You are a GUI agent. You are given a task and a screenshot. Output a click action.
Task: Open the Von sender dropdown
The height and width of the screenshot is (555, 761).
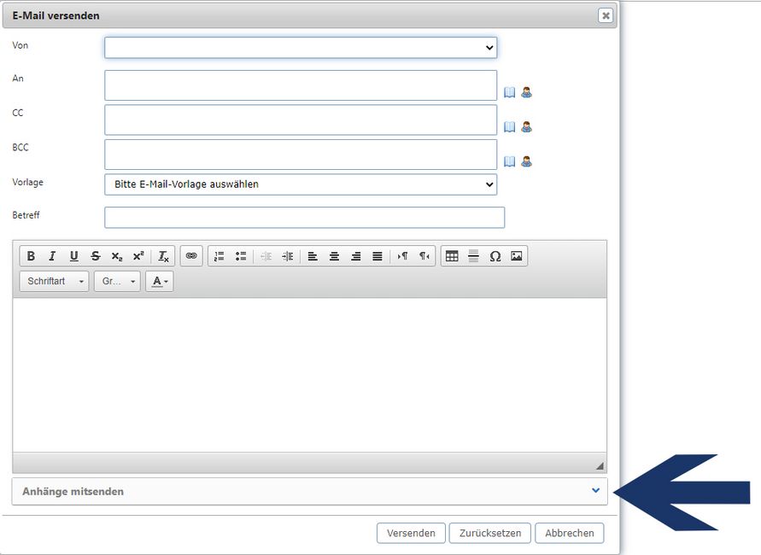point(301,48)
